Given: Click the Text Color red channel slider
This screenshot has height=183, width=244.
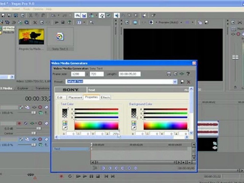Looking at the screenshot, I should (x=97, y=109).
